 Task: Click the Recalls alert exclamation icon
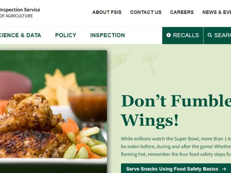[169, 35]
